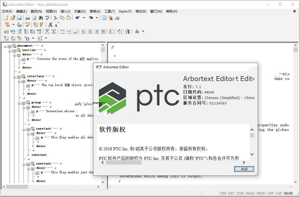Toggle the TRK status indicator
Screen dimensions: 300x197
(223, 193)
